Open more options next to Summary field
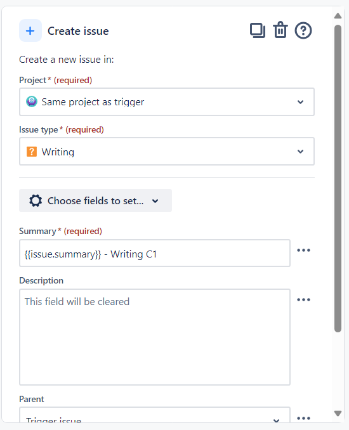The width and height of the screenshot is (349, 430). coord(303,251)
